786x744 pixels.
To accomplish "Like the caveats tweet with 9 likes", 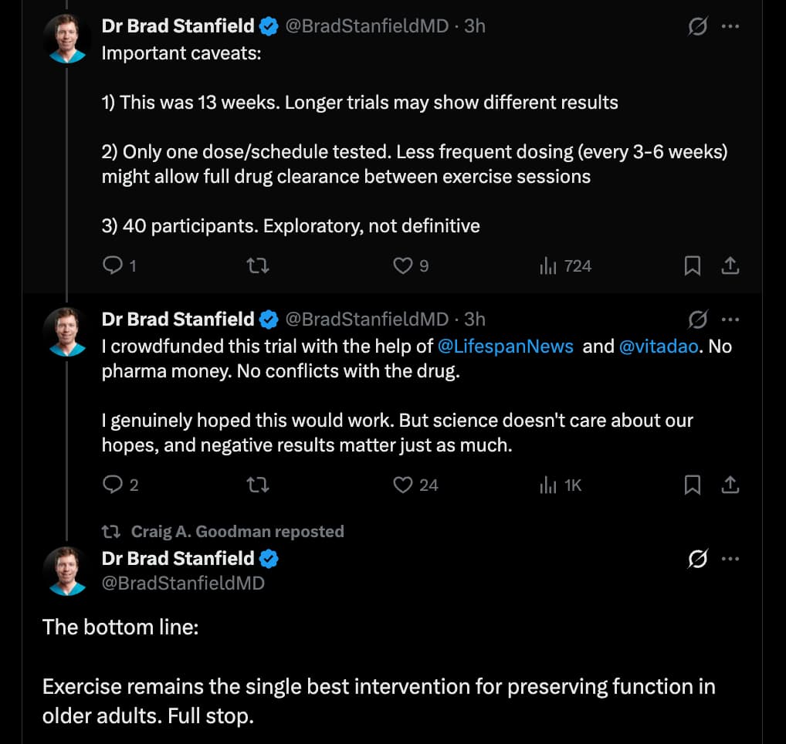I will (x=403, y=265).
